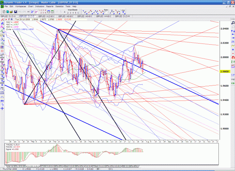235x171 pixels.
Task: Toggle the Auto checkbox
Action: point(106,12)
